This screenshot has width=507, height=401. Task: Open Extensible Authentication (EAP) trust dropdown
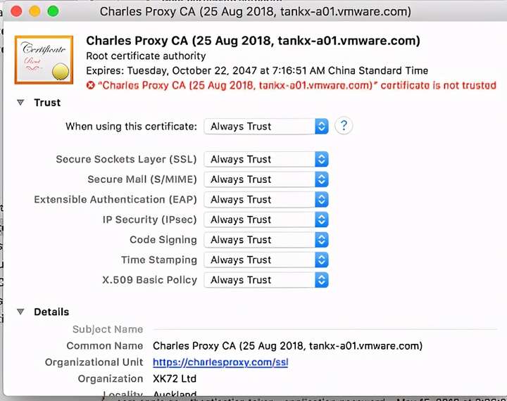coord(266,199)
